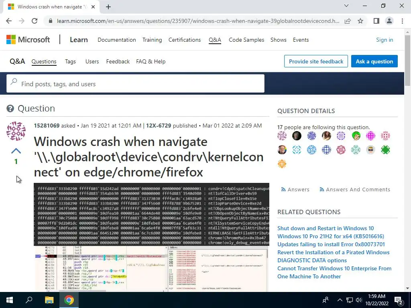Screen dimensions: 411x308
Task: Open Training menu item
Action: (x=152, y=40)
